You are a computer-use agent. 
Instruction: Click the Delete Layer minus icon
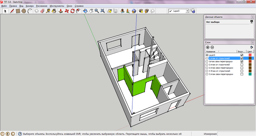[x=212, y=47]
